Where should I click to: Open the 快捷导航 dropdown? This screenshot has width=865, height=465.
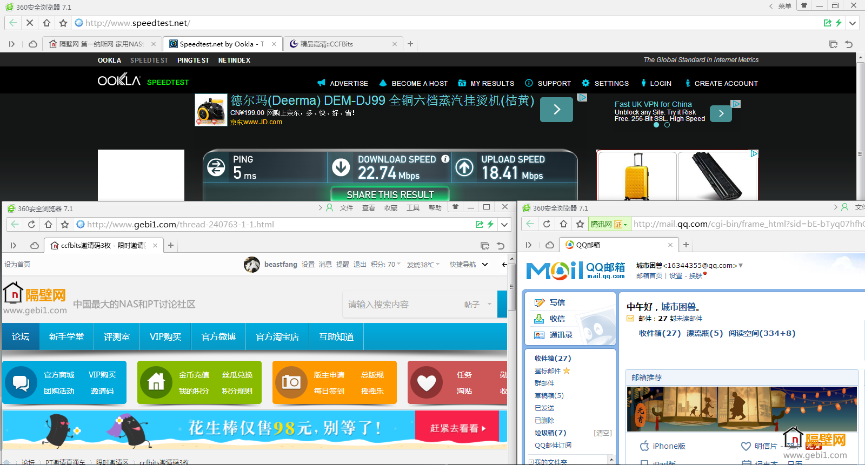click(469, 264)
